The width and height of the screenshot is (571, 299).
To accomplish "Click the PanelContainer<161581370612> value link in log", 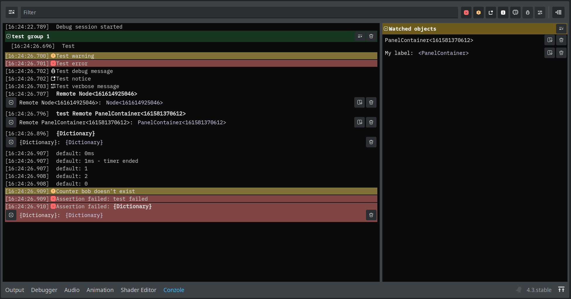I will (182, 123).
